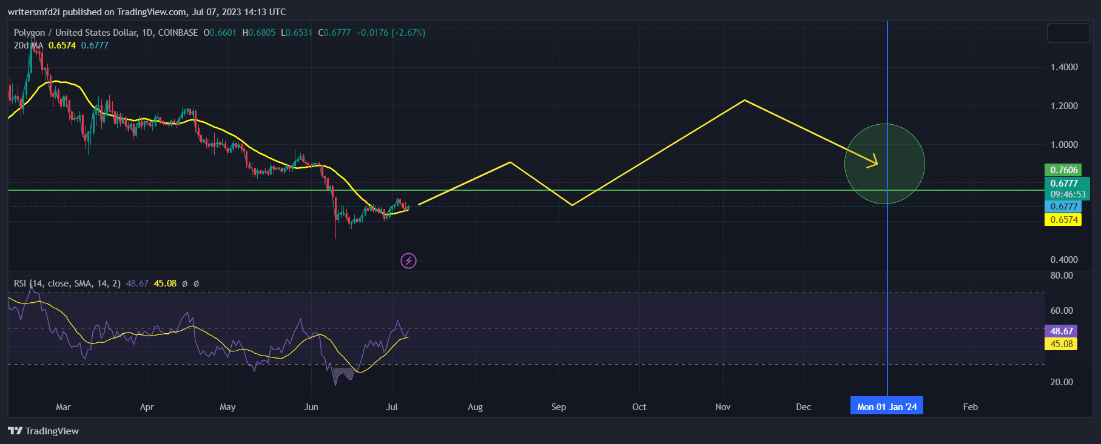
Task: Click the yellow arrowhead inside the green circle
Action: click(874, 161)
